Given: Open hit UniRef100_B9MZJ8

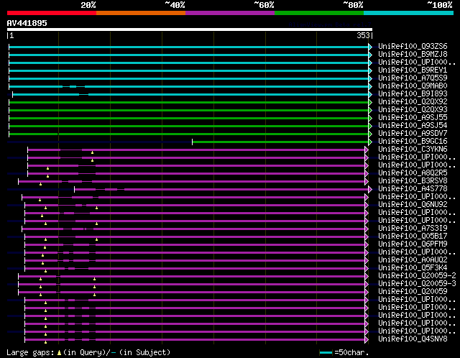Looking at the screenshot, I should click(413, 54).
